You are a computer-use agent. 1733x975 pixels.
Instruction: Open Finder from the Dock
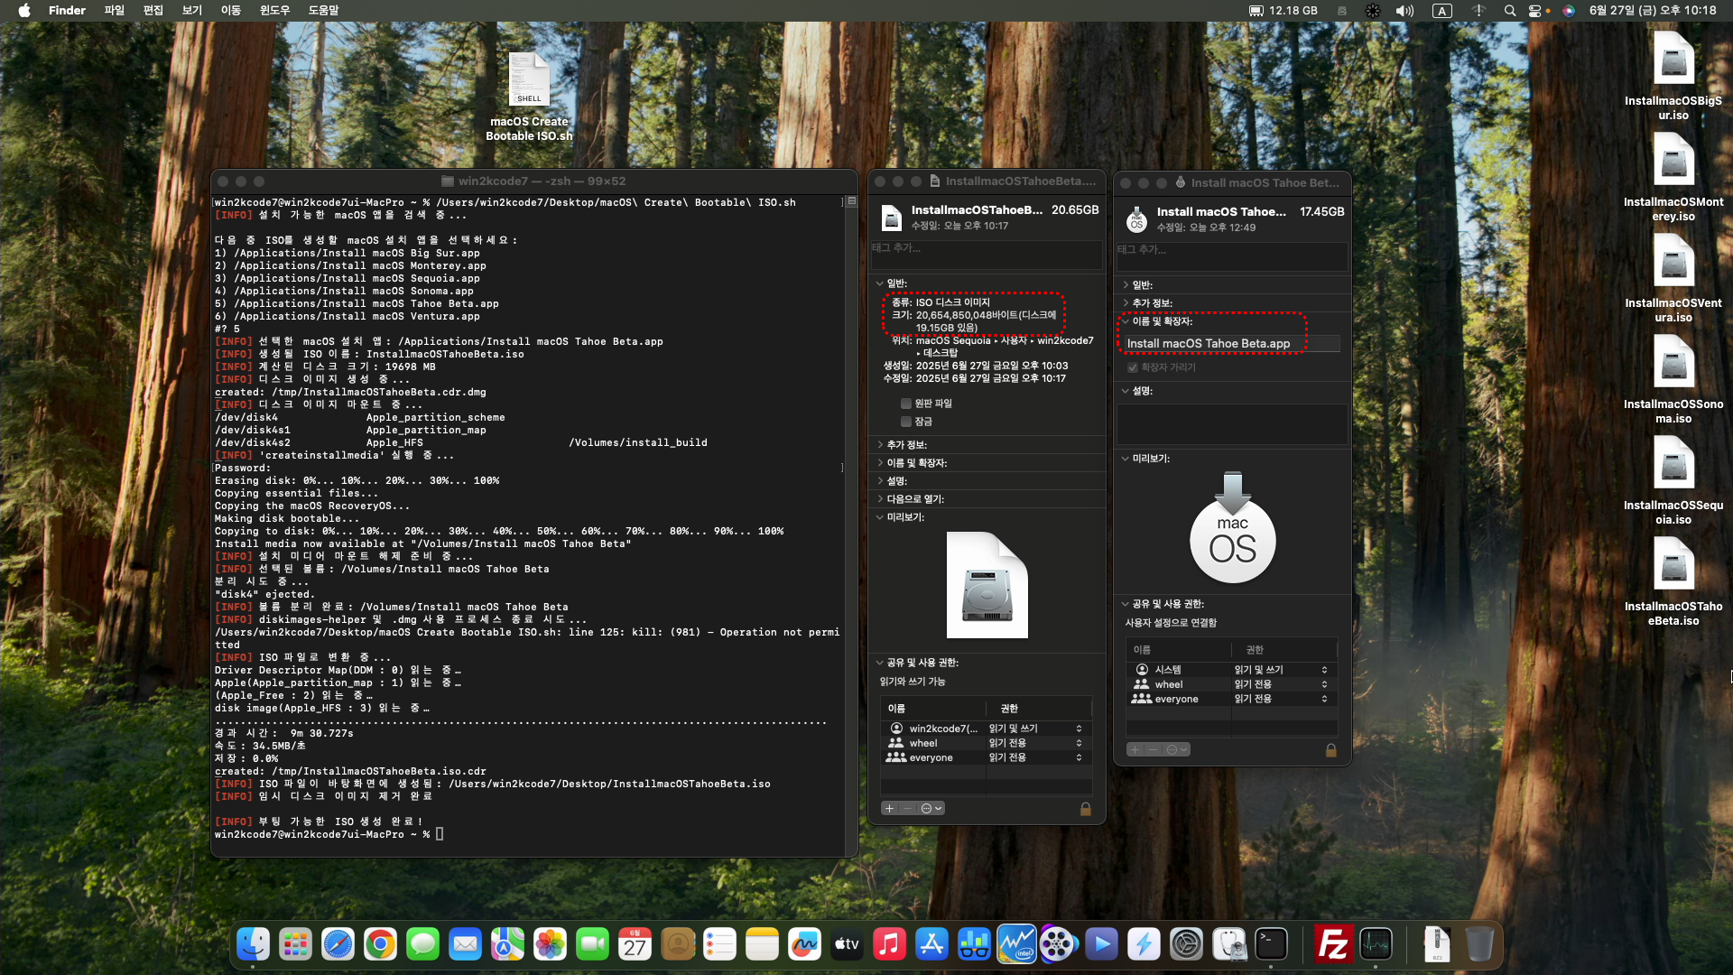[x=254, y=944]
